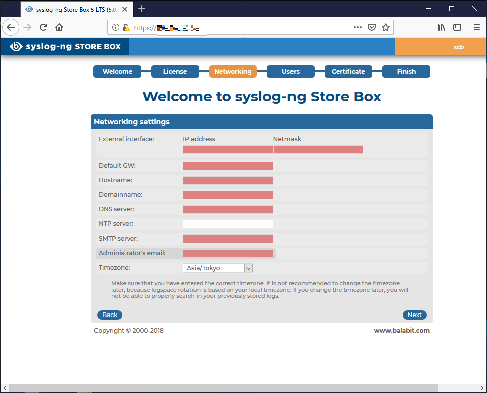Click the horizontal scrollbar thumb
The height and width of the screenshot is (393, 487).
223,388
